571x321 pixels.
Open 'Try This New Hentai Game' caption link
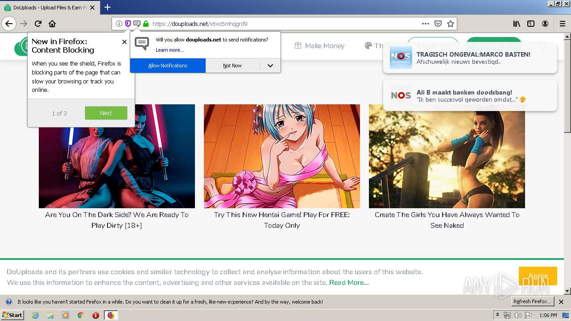(282, 220)
